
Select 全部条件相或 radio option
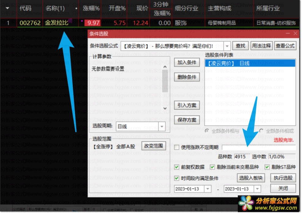(x=261, y=131)
